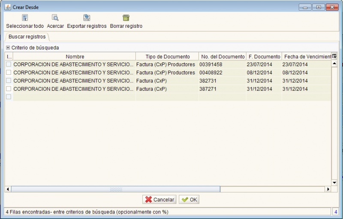The height and width of the screenshot is (219, 343).
Task: Confirm with the OK button
Action: click(189, 200)
